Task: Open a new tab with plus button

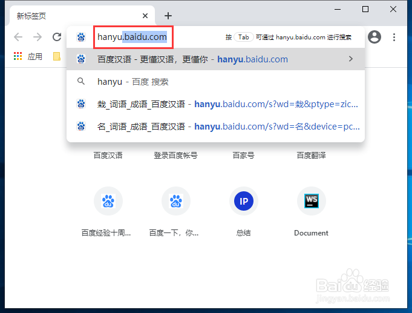Action: pos(168,16)
